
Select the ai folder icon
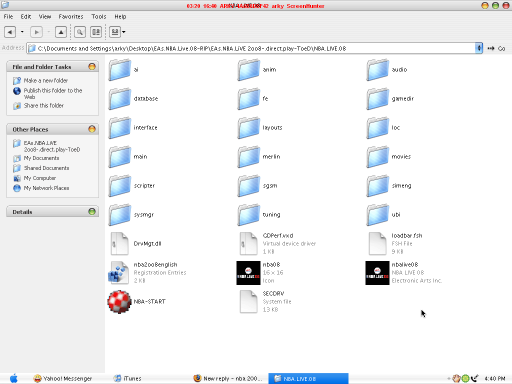[x=120, y=70]
